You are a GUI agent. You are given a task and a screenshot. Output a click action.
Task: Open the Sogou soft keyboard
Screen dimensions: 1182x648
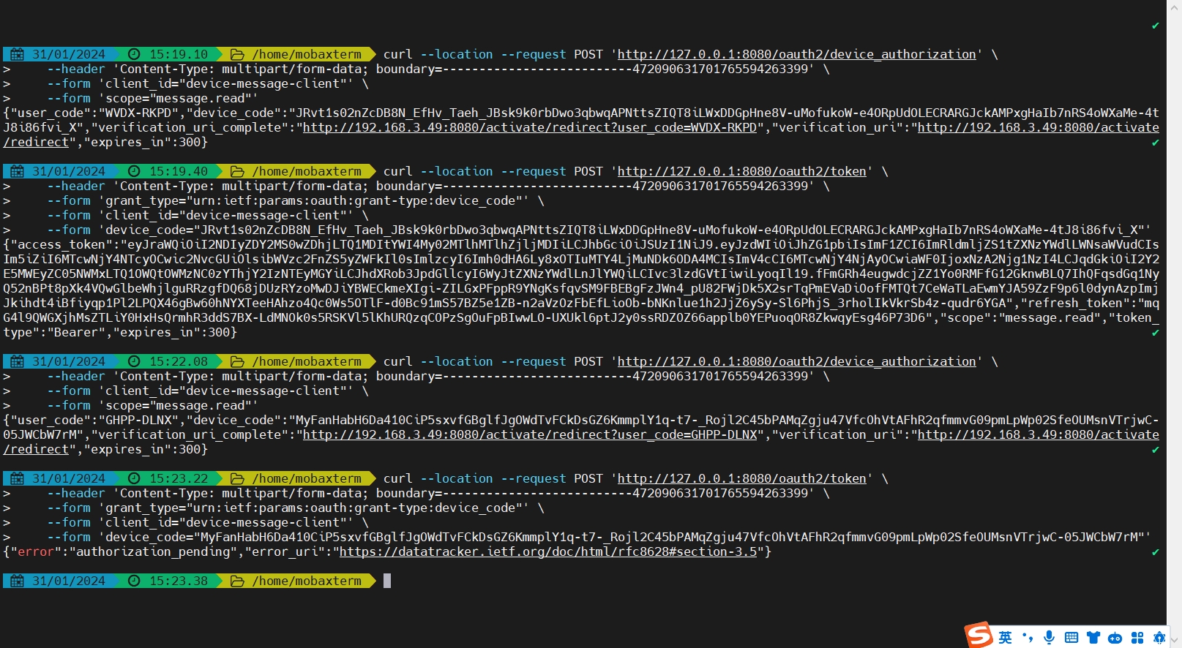[x=1071, y=638]
